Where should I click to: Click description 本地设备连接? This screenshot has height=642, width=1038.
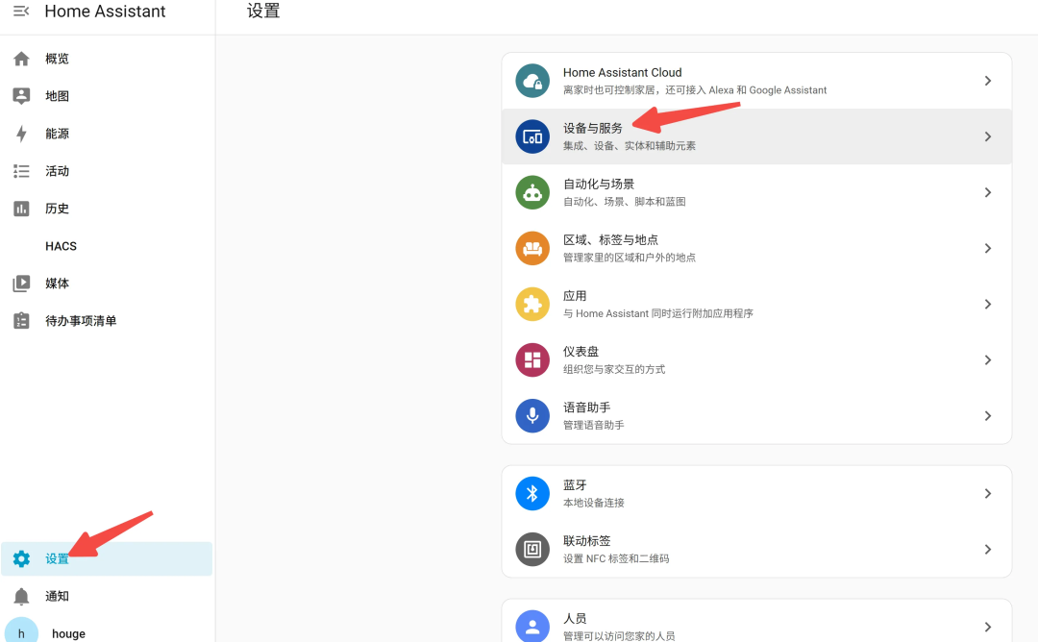pos(593,503)
